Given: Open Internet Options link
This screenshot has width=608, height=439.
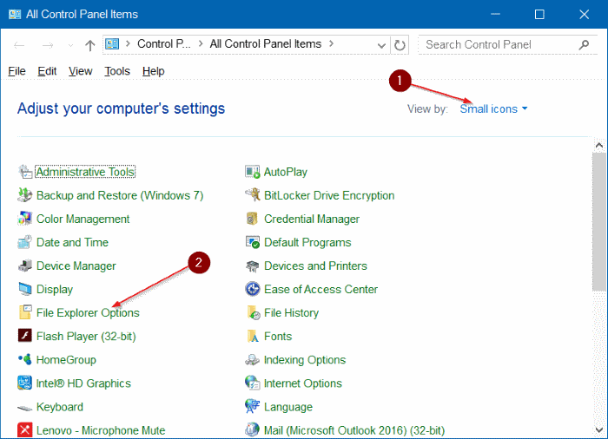Looking at the screenshot, I should (x=303, y=383).
